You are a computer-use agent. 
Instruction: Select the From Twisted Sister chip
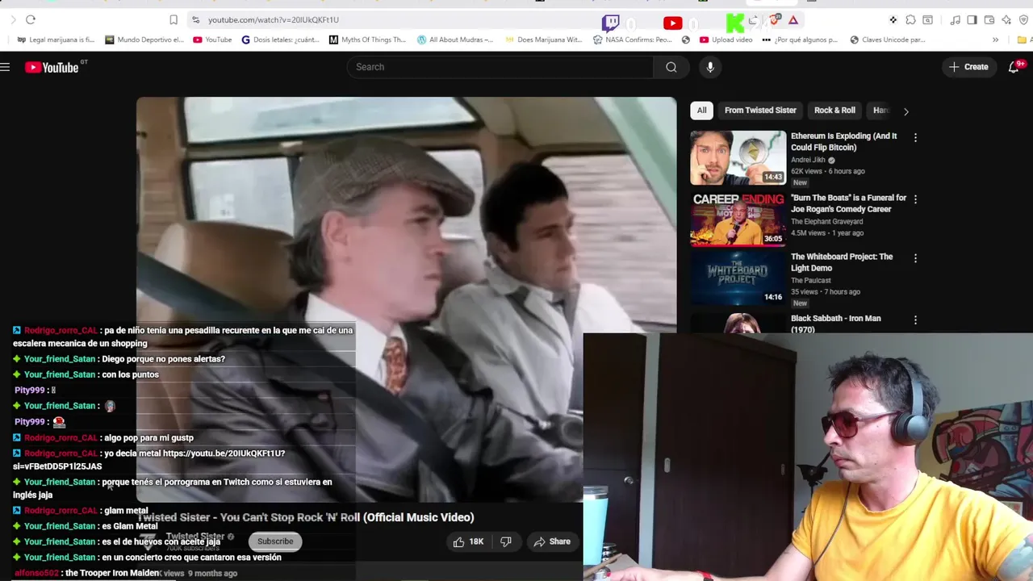pos(760,111)
